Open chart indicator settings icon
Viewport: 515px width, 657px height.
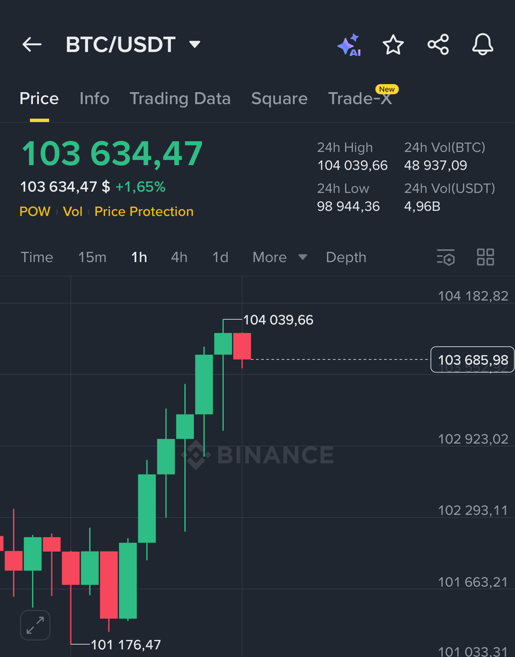click(445, 257)
